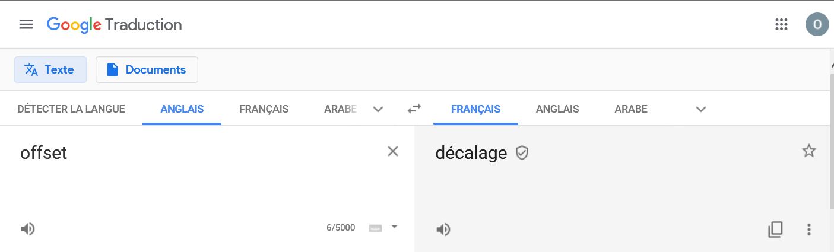
Task: Listen to the source text offset
Action: click(x=28, y=229)
